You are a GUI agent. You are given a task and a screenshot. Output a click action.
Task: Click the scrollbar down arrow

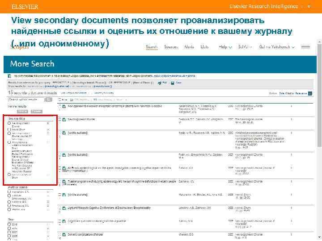pos(319,238)
